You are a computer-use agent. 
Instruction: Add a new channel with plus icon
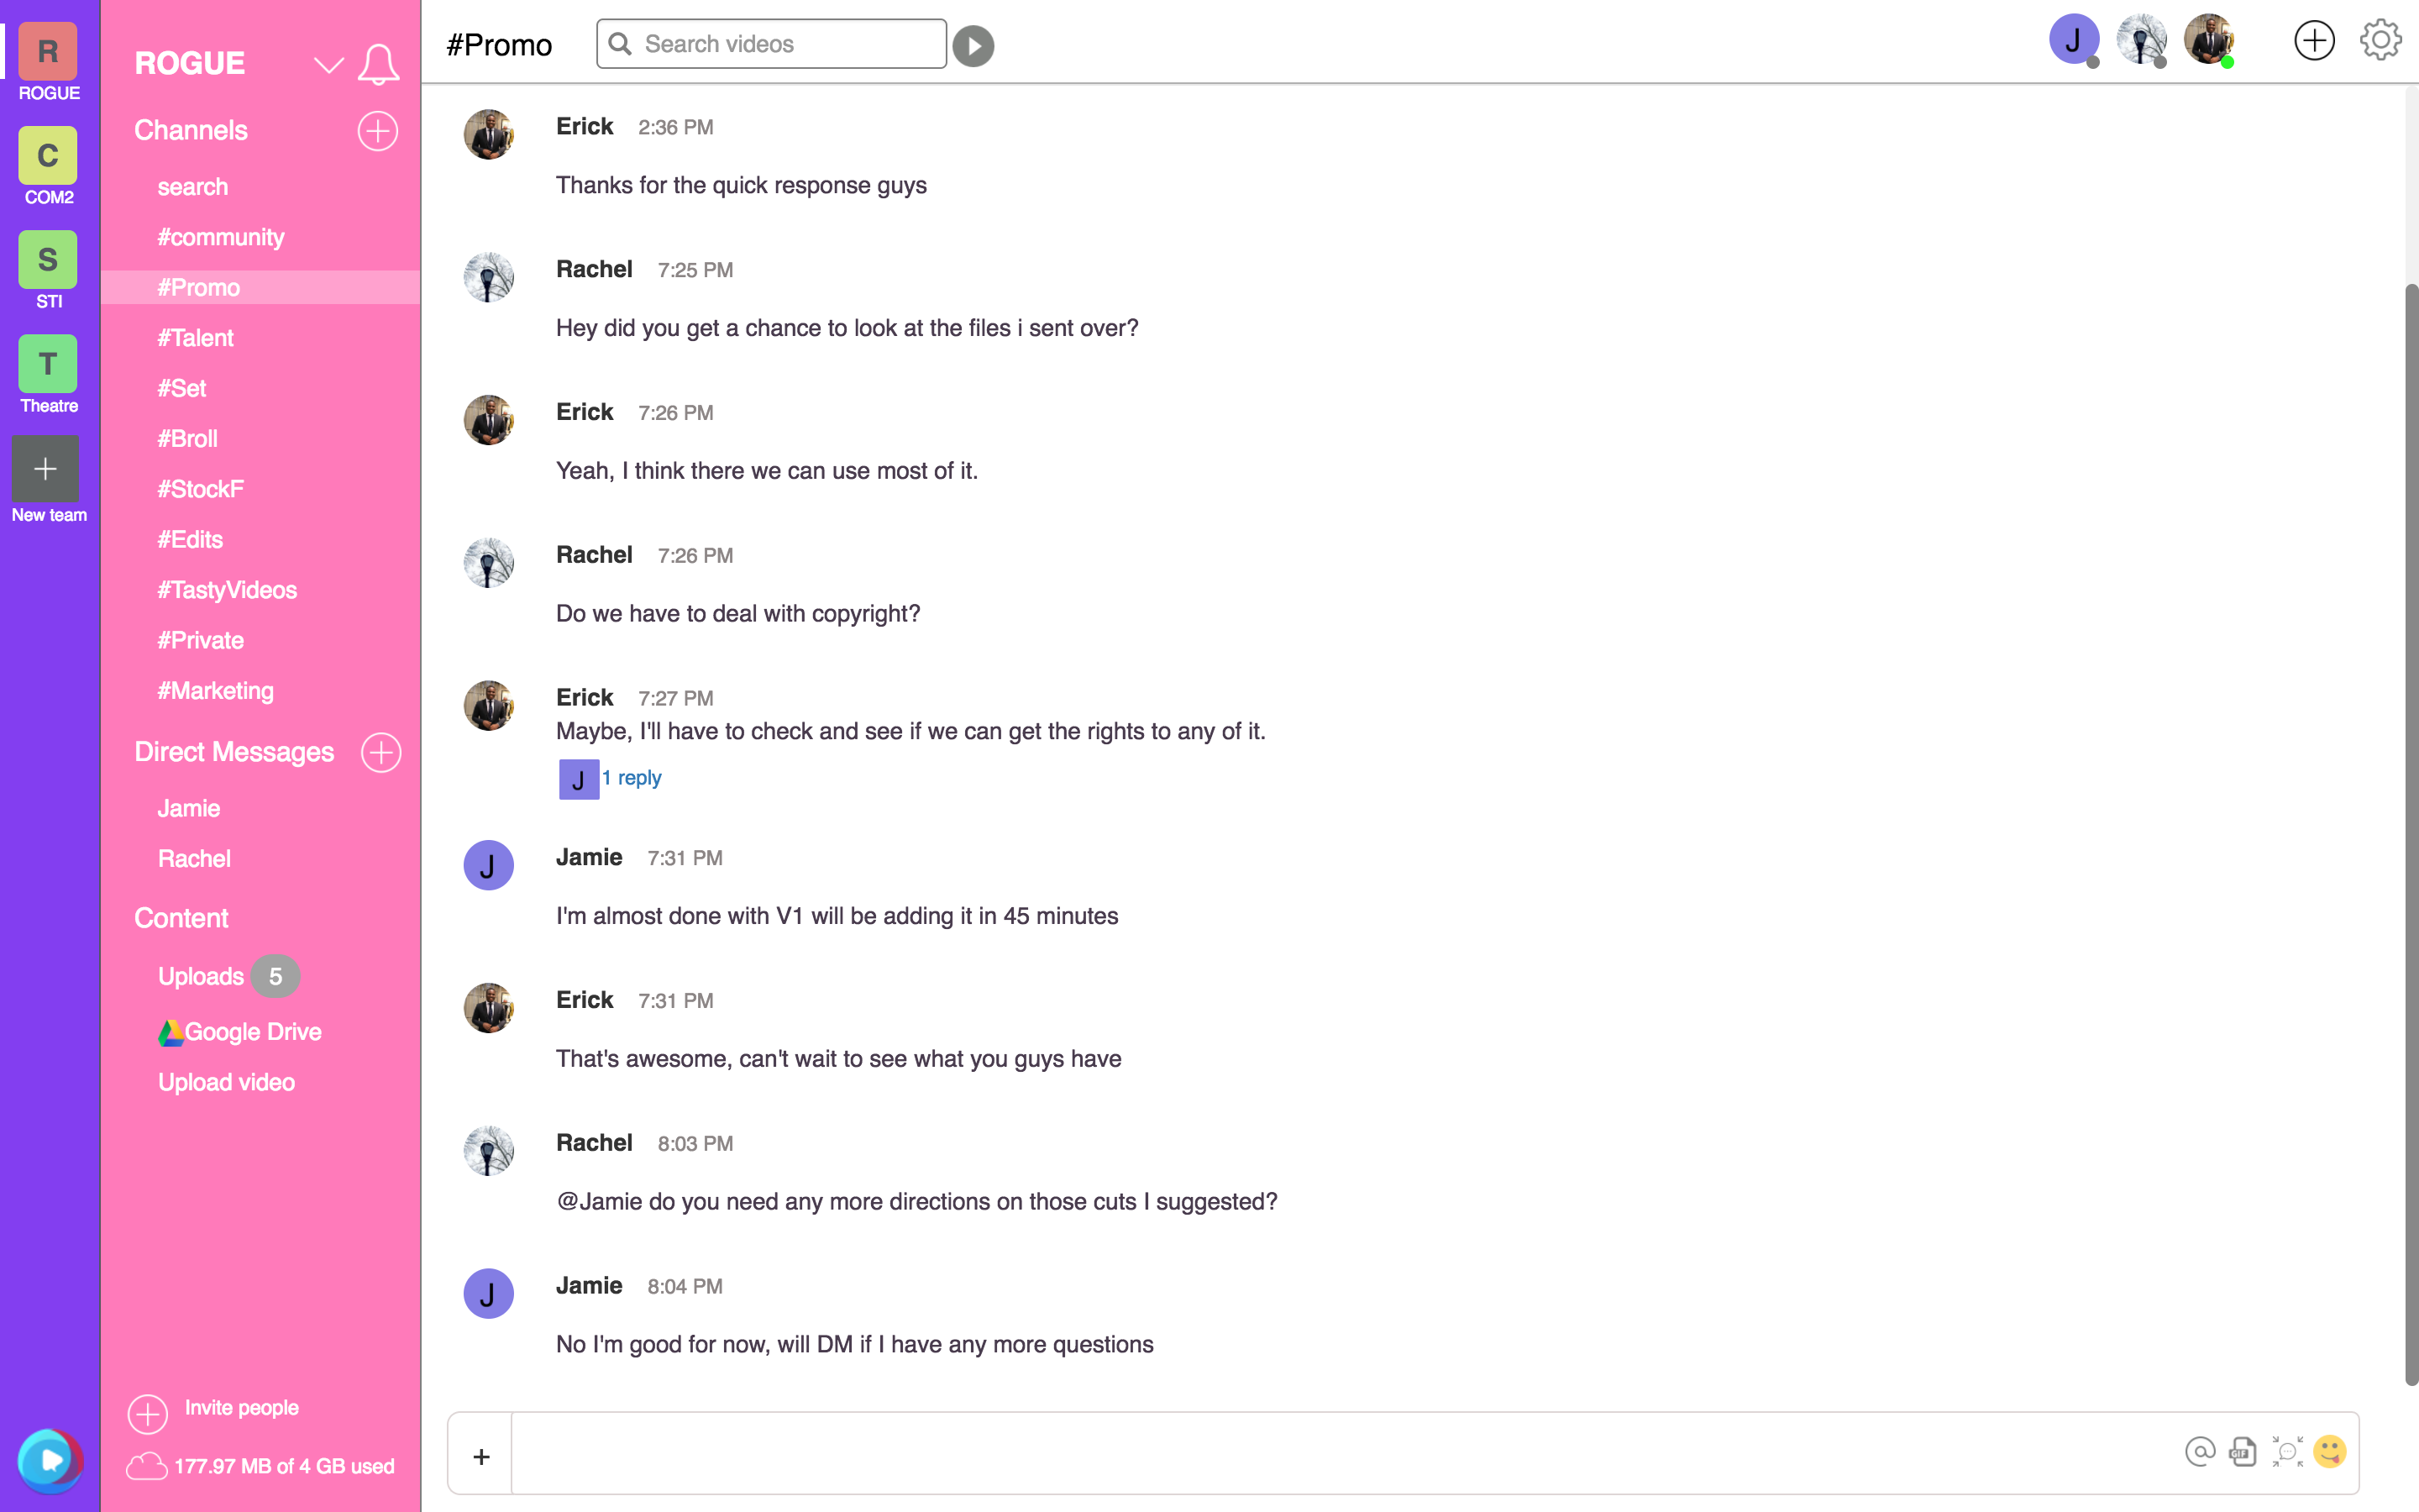pos(378,131)
